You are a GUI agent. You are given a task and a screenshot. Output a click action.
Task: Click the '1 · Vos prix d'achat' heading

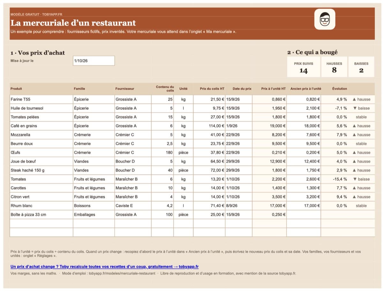38,53
